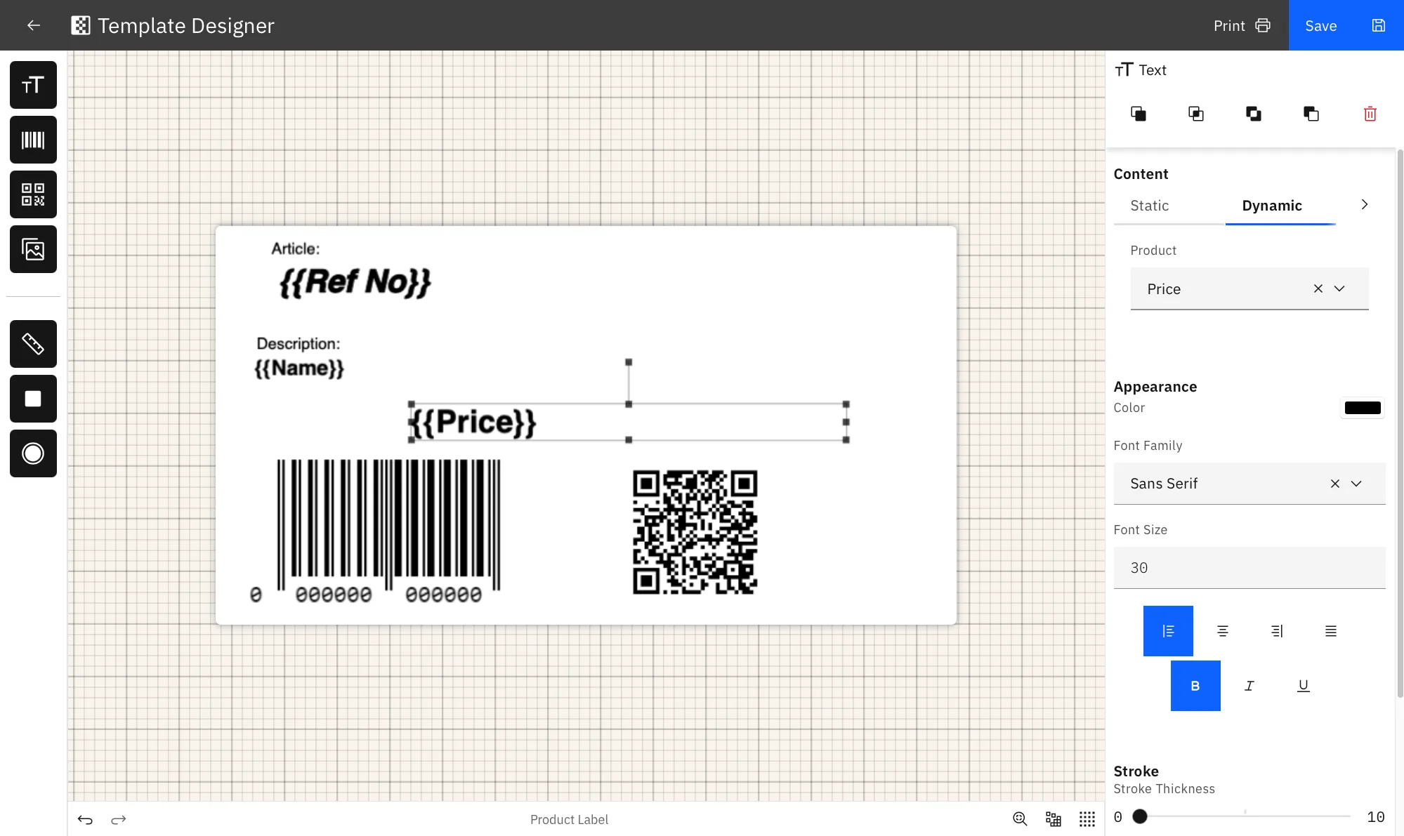Open the black color swatch

(1363, 408)
